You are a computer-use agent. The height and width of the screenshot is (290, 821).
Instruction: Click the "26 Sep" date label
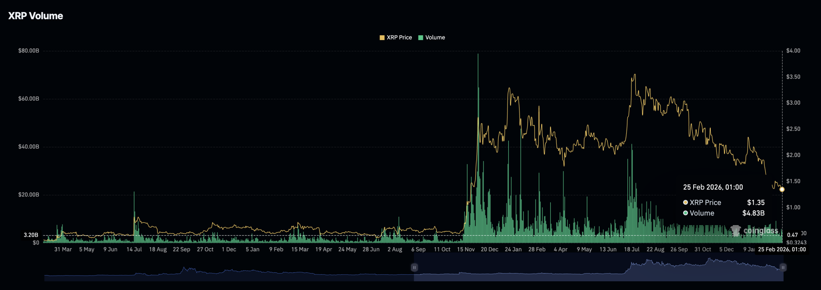[679, 250]
